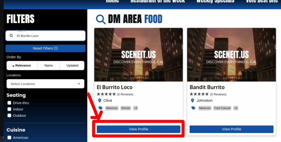
Task: Click the tag icon under El Burrito Loco
Action: click(x=100, y=108)
